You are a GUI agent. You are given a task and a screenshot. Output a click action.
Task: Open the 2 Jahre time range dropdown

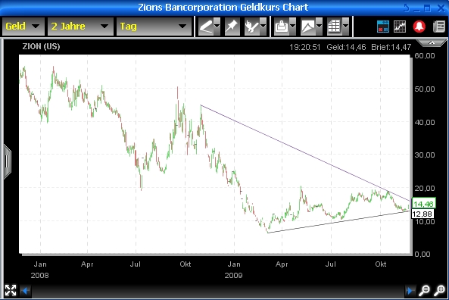(80, 27)
